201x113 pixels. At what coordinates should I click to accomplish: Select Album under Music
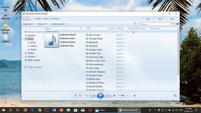pos(34,46)
